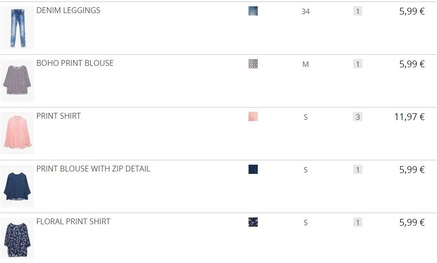Change quantity box of Floral Print Shirt
This screenshot has width=437, height=263.
click(x=358, y=222)
